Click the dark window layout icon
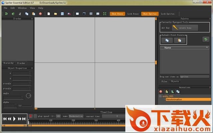 coord(84,14)
